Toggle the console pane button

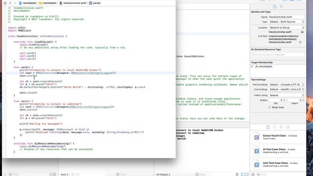(x=246, y=175)
